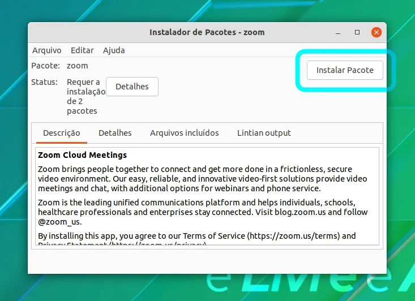The height and width of the screenshot is (301, 415).
Task: Click the paragraph starting Zoom brings people together
Action: [x=203, y=179]
